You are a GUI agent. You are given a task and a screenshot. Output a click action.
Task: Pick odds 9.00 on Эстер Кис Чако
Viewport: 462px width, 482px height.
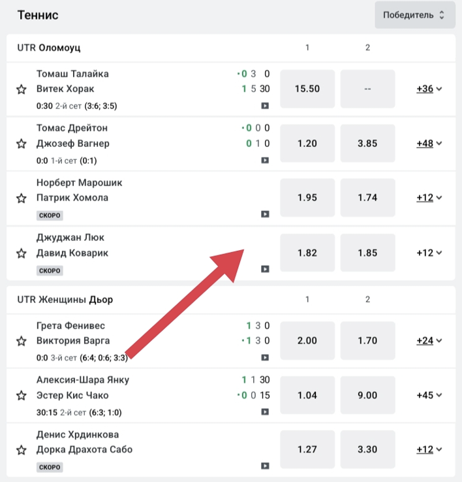(x=367, y=395)
